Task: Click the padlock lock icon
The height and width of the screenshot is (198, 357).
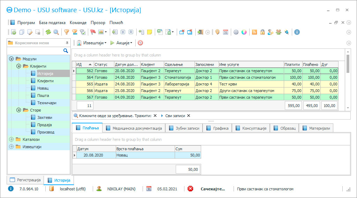Action: [x=262, y=32]
